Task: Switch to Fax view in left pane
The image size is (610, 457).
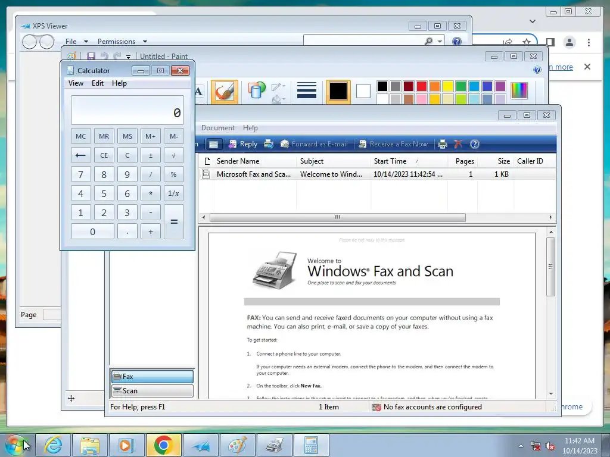Action: coord(152,377)
